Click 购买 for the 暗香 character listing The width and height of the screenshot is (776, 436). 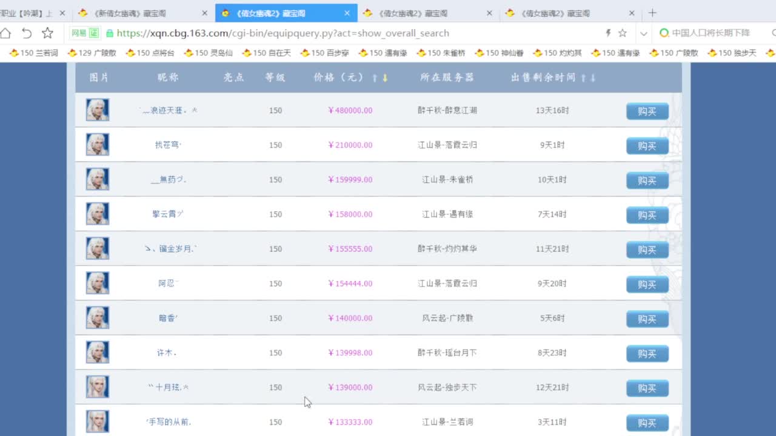pyautogui.click(x=647, y=319)
